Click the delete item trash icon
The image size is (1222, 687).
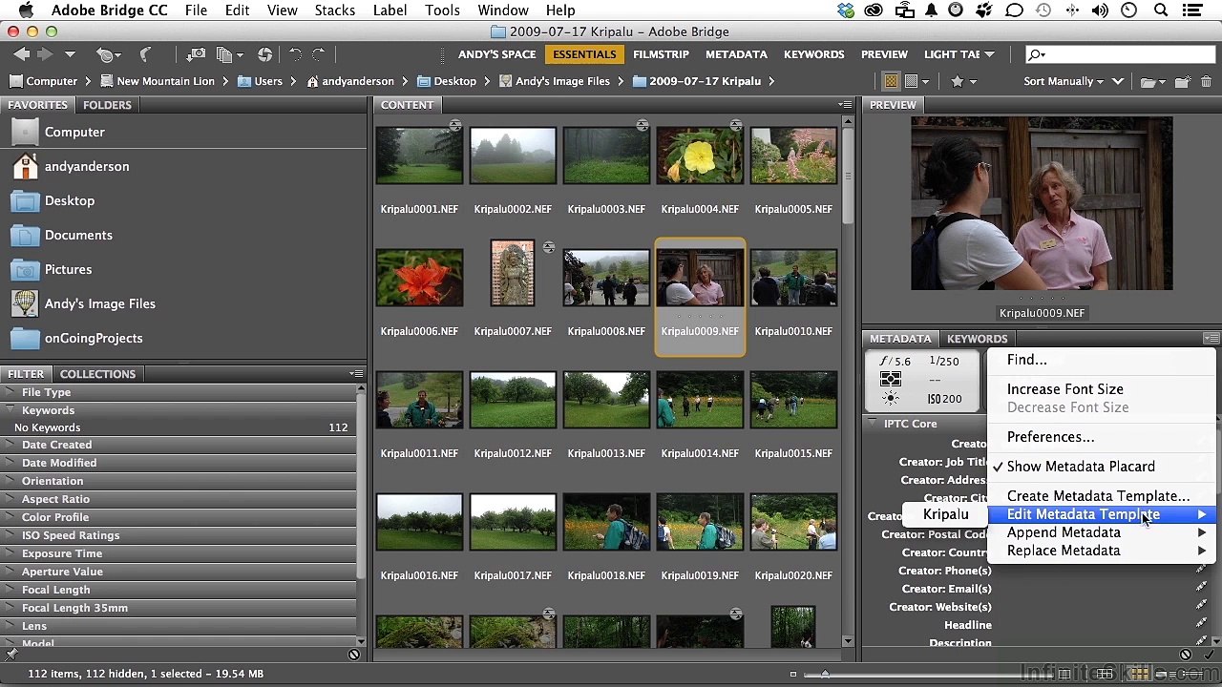1206,81
